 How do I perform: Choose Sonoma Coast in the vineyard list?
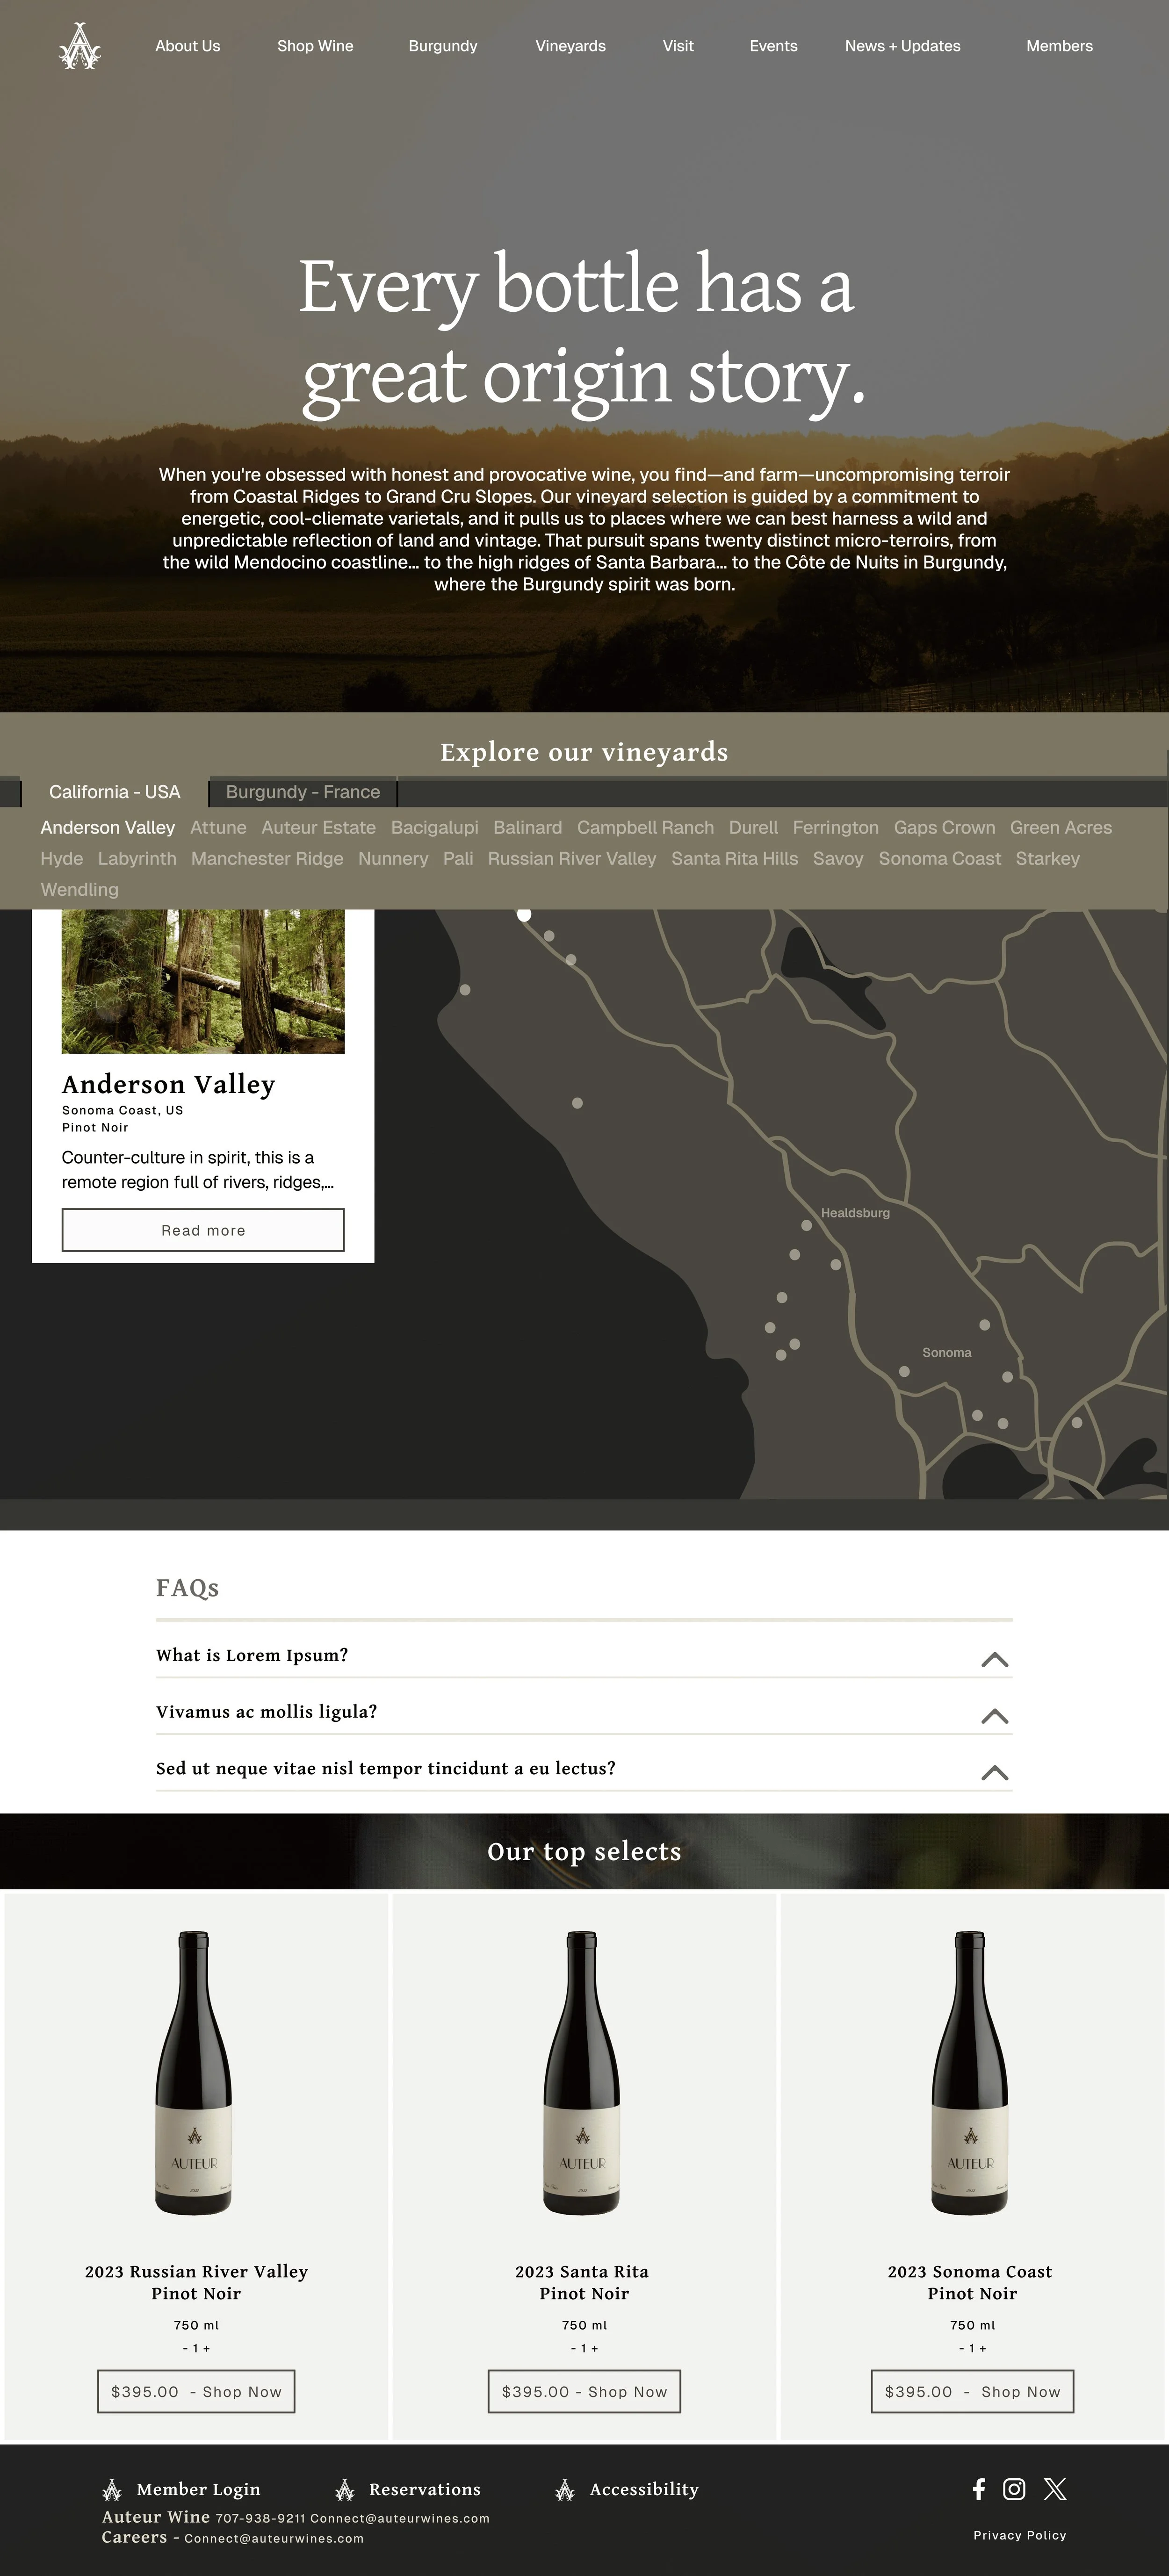tap(940, 859)
